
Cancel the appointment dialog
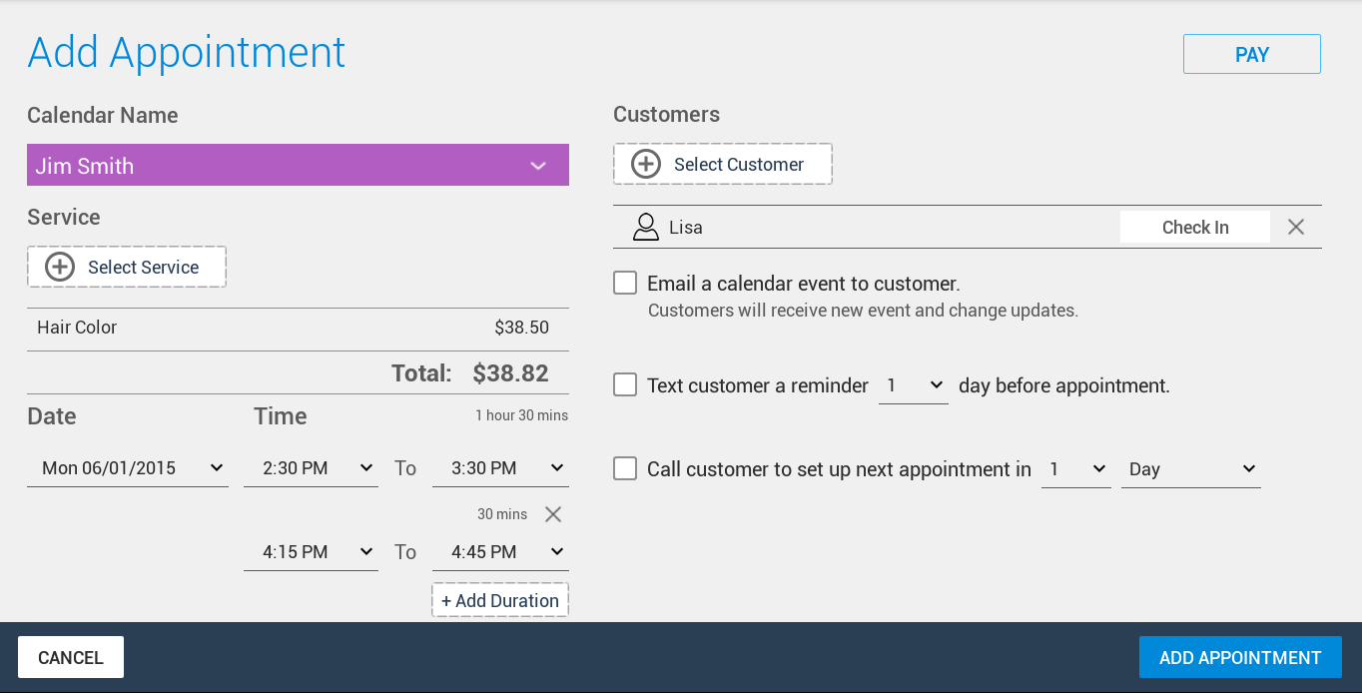[71, 657]
